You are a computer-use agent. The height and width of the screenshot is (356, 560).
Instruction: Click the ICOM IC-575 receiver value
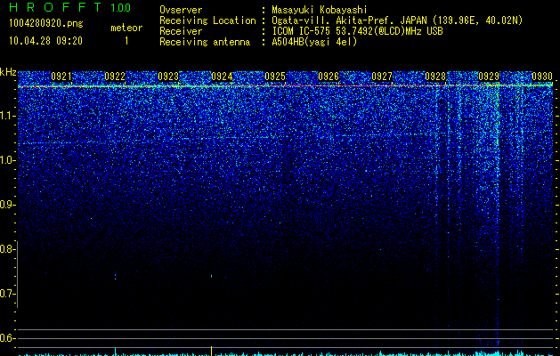[x=357, y=31]
